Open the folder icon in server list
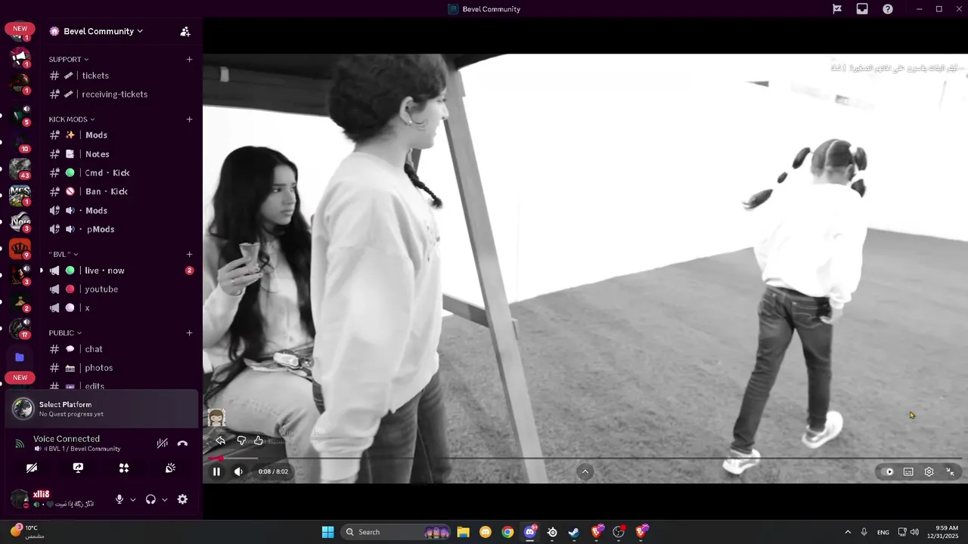This screenshot has height=544, width=968. tap(20, 357)
